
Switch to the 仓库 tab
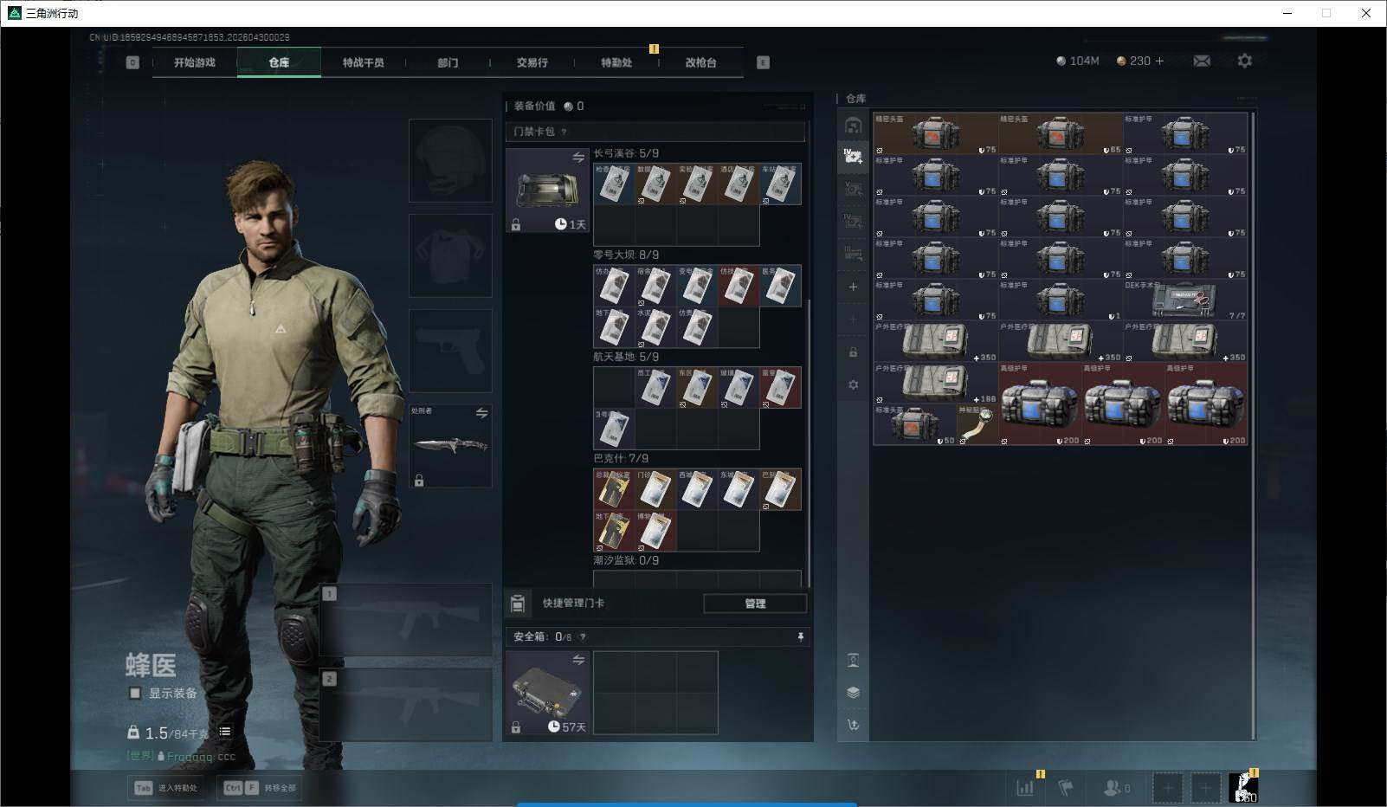pos(279,62)
